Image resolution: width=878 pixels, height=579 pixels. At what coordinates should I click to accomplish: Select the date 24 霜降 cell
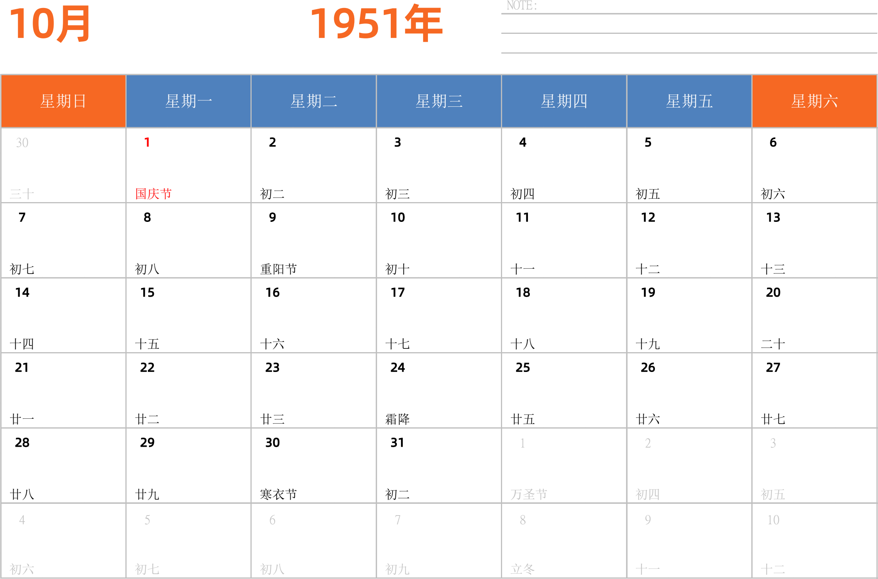(x=439, y=391)
